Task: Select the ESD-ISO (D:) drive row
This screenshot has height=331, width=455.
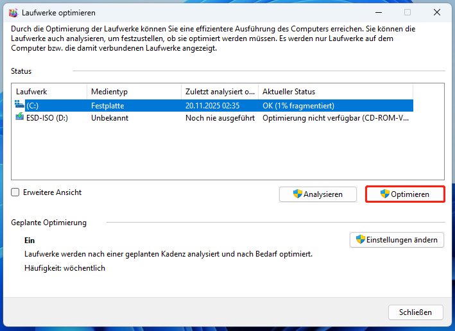Action: [214, 118]
